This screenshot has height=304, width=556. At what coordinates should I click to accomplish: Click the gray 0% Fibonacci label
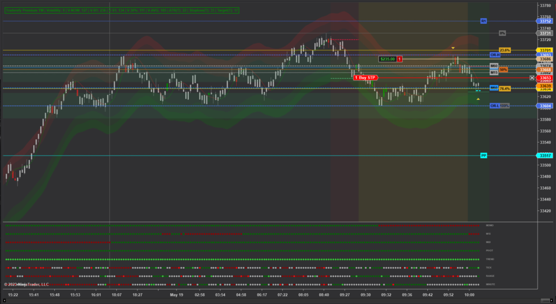click(502, 33)
